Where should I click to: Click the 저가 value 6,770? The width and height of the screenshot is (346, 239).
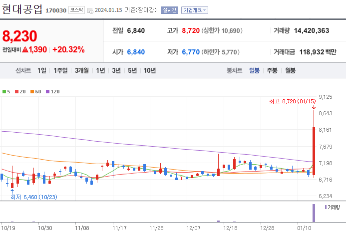[x=191, y=52]
